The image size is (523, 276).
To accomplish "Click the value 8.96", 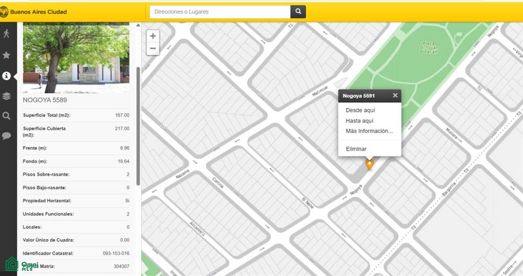I will [125, 148].
